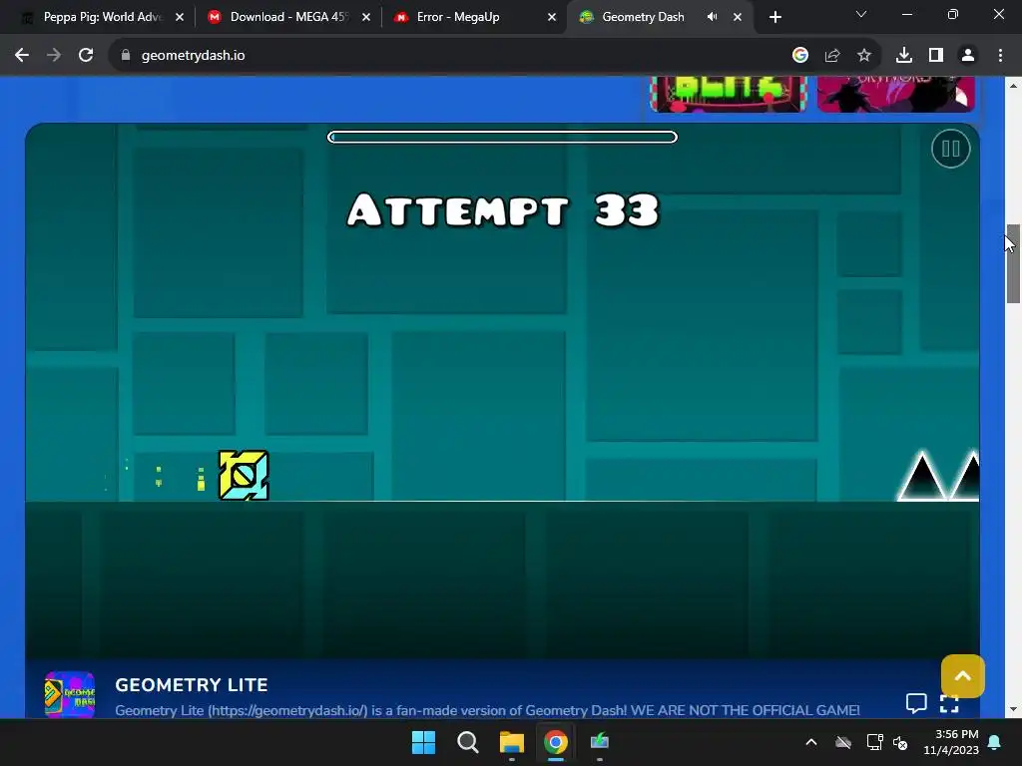Close the Peppa Pig tab

click(180, 18)
